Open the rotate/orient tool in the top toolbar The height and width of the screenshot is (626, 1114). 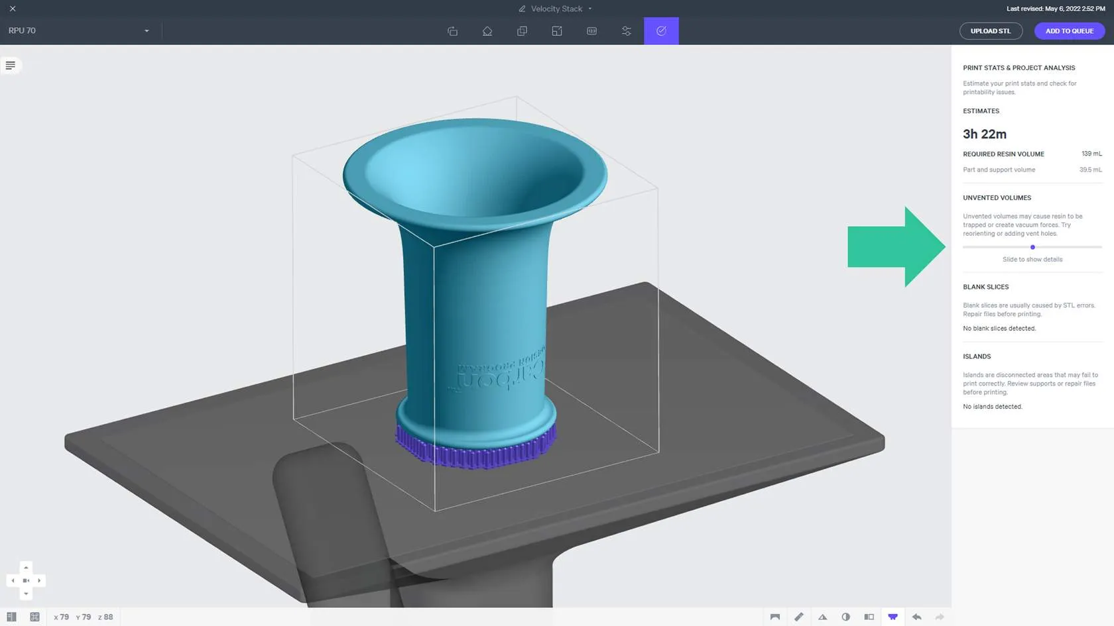452,31
